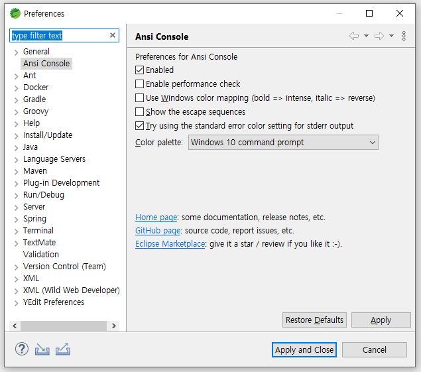The image size is (421, 372).
Task: Select the XML (Wild Web Developer) entry
Action: pos(72,290)
